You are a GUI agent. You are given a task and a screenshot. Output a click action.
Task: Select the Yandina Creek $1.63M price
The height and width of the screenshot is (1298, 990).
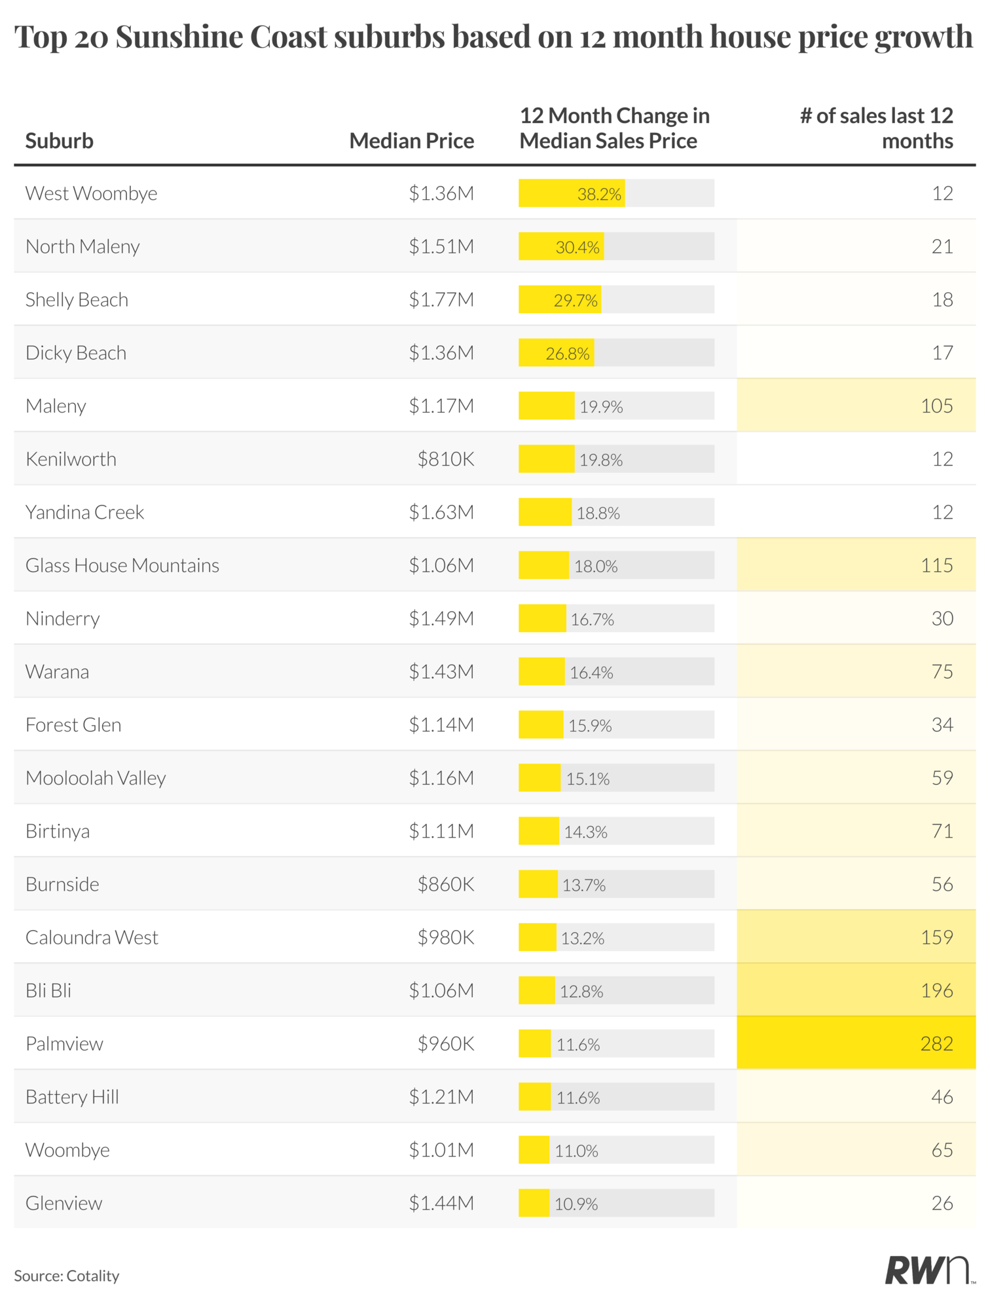tap(441, 512)
